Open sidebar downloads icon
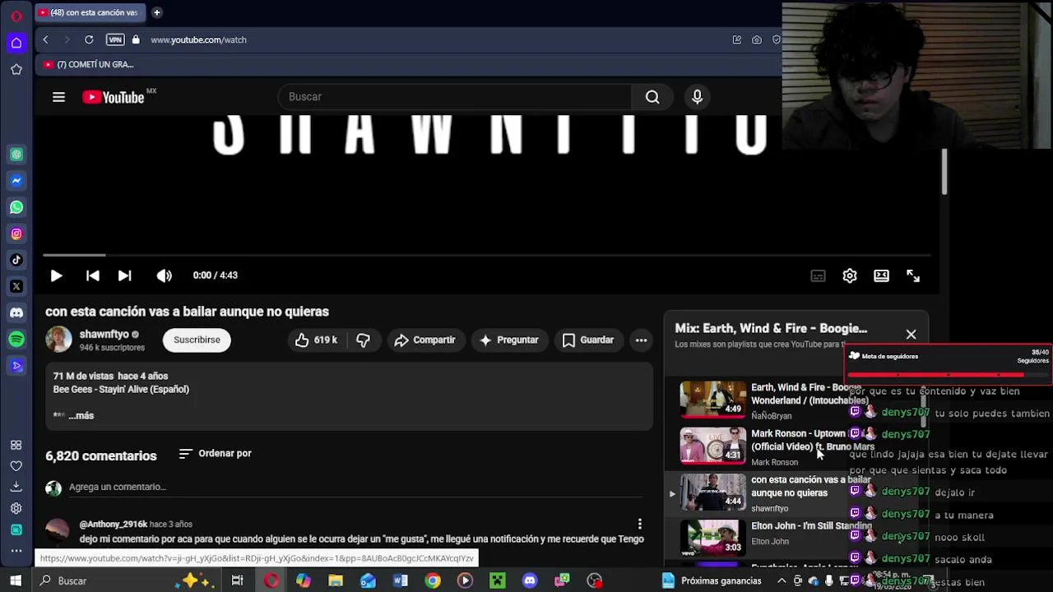Screen dimensions: 1053x592 (x=16, y=487)
